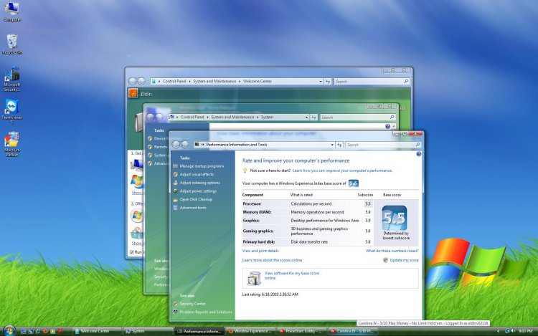Click the help icon in Performance Information window
The height and width of the screenshot is (336, 538).
[419, 154]
